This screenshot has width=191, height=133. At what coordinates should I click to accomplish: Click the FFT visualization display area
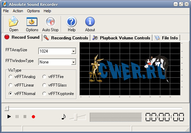click(130, 69)
